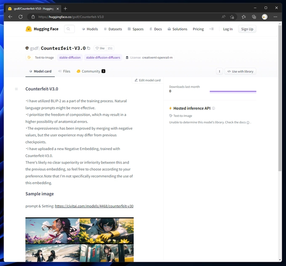Open the Solutions menu
The image size is (286, 266).
pos(177,29)
